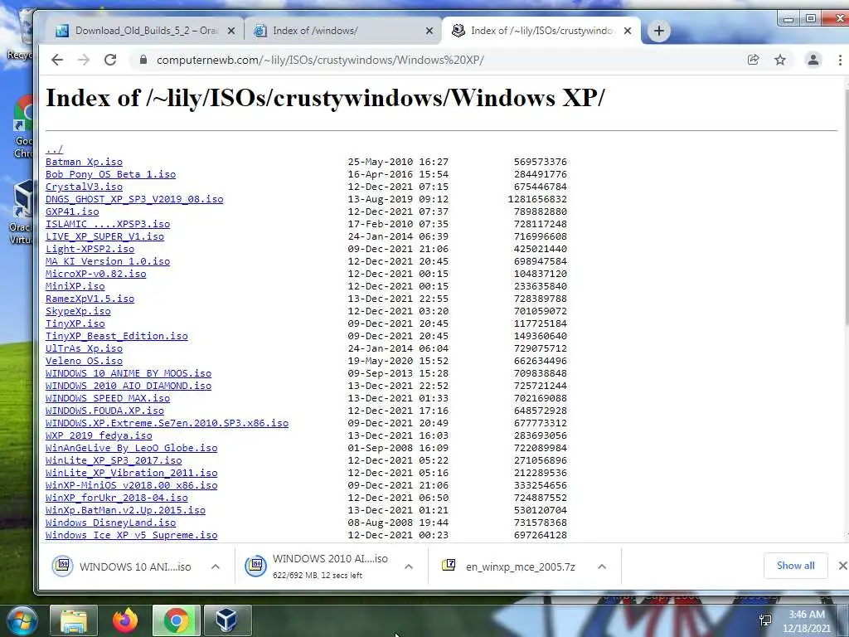Click the padlock icon in the address bar
849x637 pixels.
click(143, 60)
